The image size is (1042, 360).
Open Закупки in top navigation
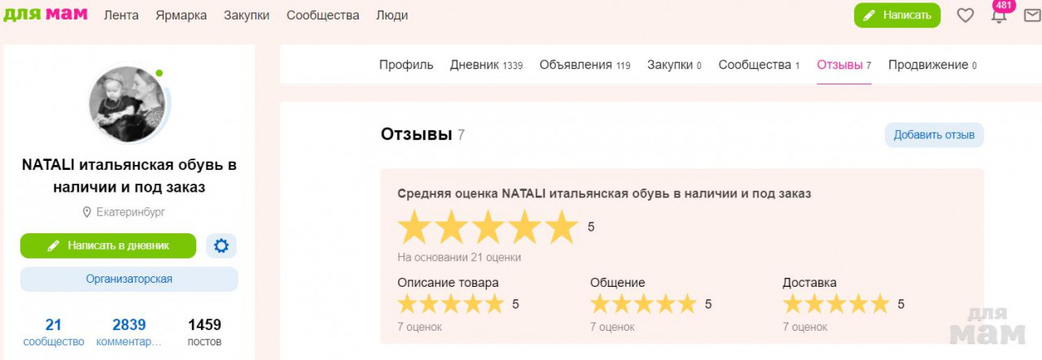(x=247, y=15)
